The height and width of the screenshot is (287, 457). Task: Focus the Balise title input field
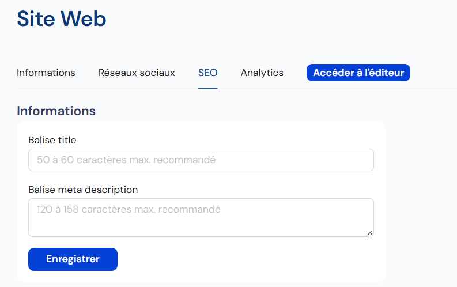tap(201, 160)
